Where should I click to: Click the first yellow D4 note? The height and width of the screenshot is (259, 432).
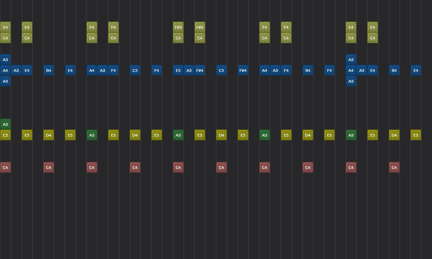click(49, 135)
